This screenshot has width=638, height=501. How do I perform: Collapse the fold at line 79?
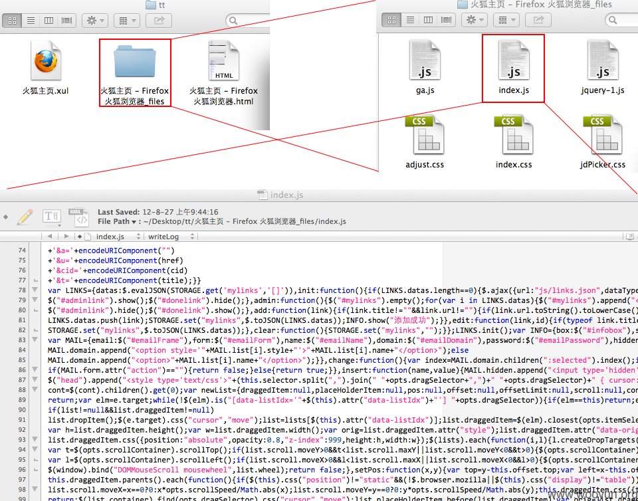point(35,300)
